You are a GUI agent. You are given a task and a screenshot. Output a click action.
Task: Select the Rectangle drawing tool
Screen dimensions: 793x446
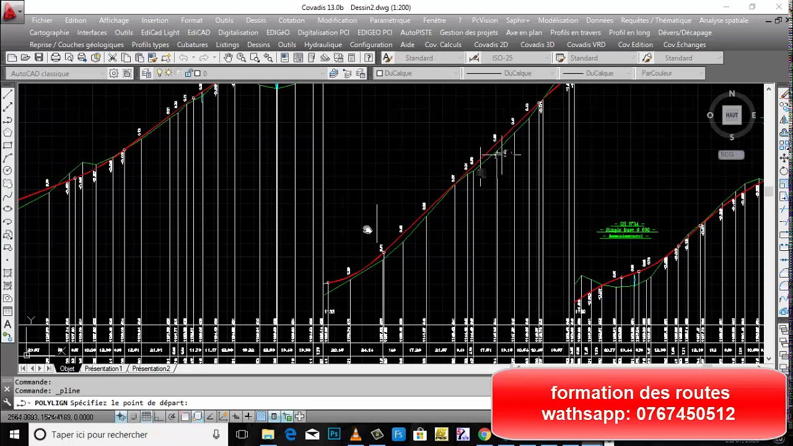pos(7,145)
